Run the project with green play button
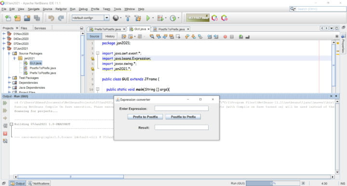 pos(148,18)
